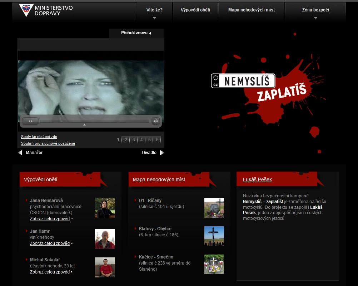Click the video progress bar
Screen dimensions: 358x286
click(95, 121)
